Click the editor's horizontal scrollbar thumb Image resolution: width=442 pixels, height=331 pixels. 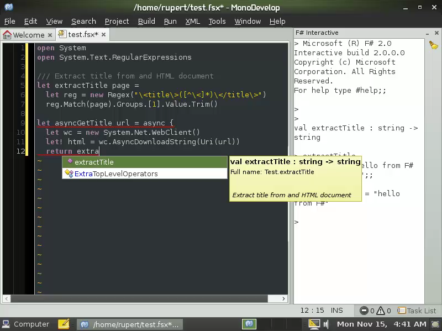pyautogui.click(x=139, y=298)
